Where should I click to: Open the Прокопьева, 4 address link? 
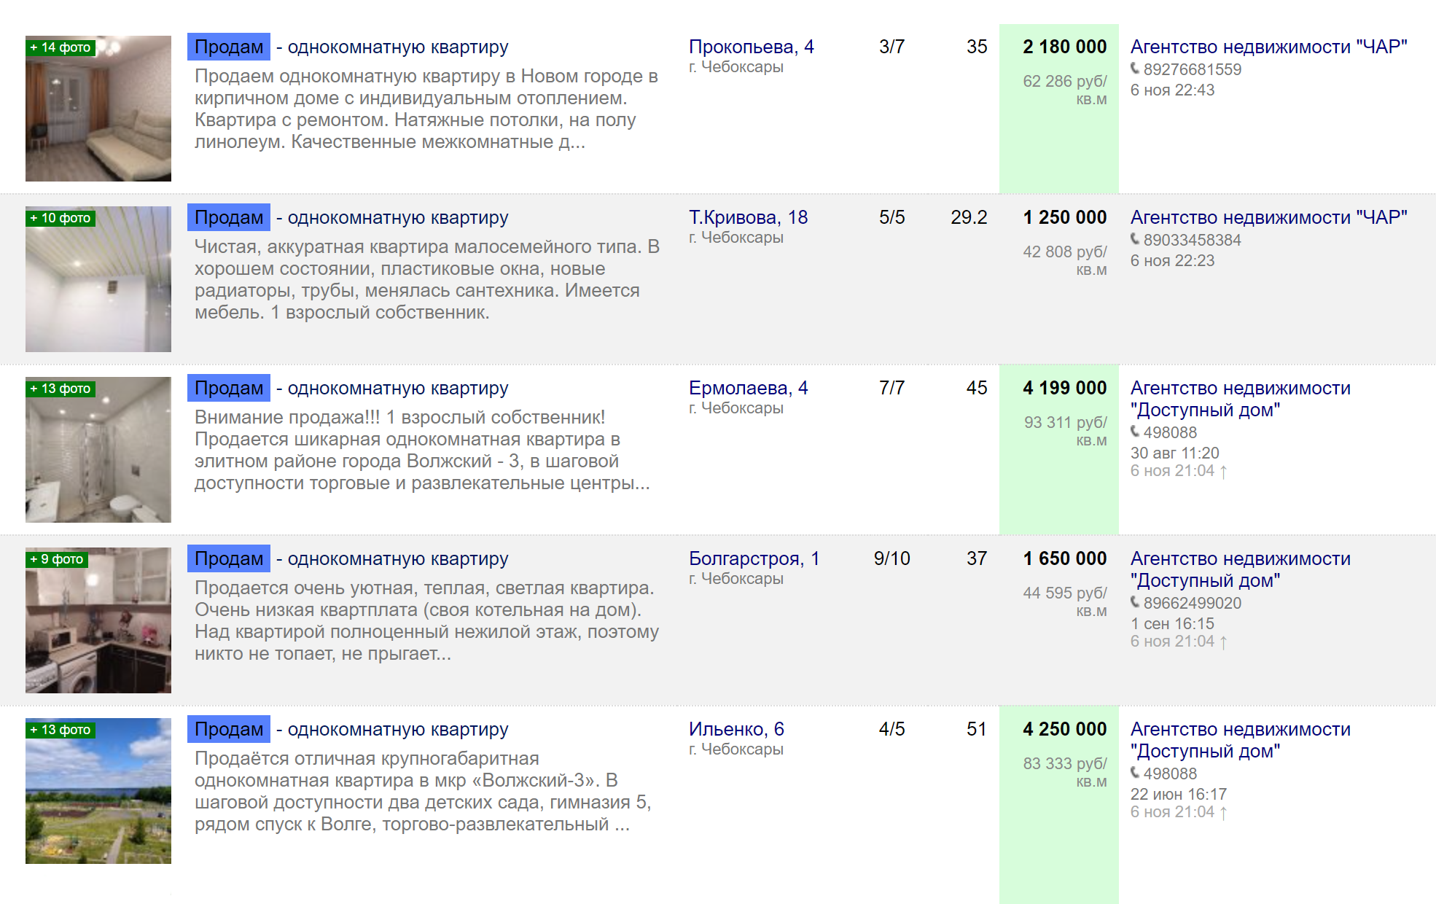(x=752, y=47)
